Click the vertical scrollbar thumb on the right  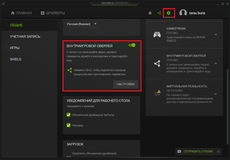227,107
